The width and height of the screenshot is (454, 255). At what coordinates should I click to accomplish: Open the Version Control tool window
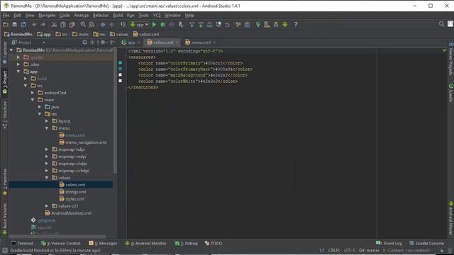61,243
